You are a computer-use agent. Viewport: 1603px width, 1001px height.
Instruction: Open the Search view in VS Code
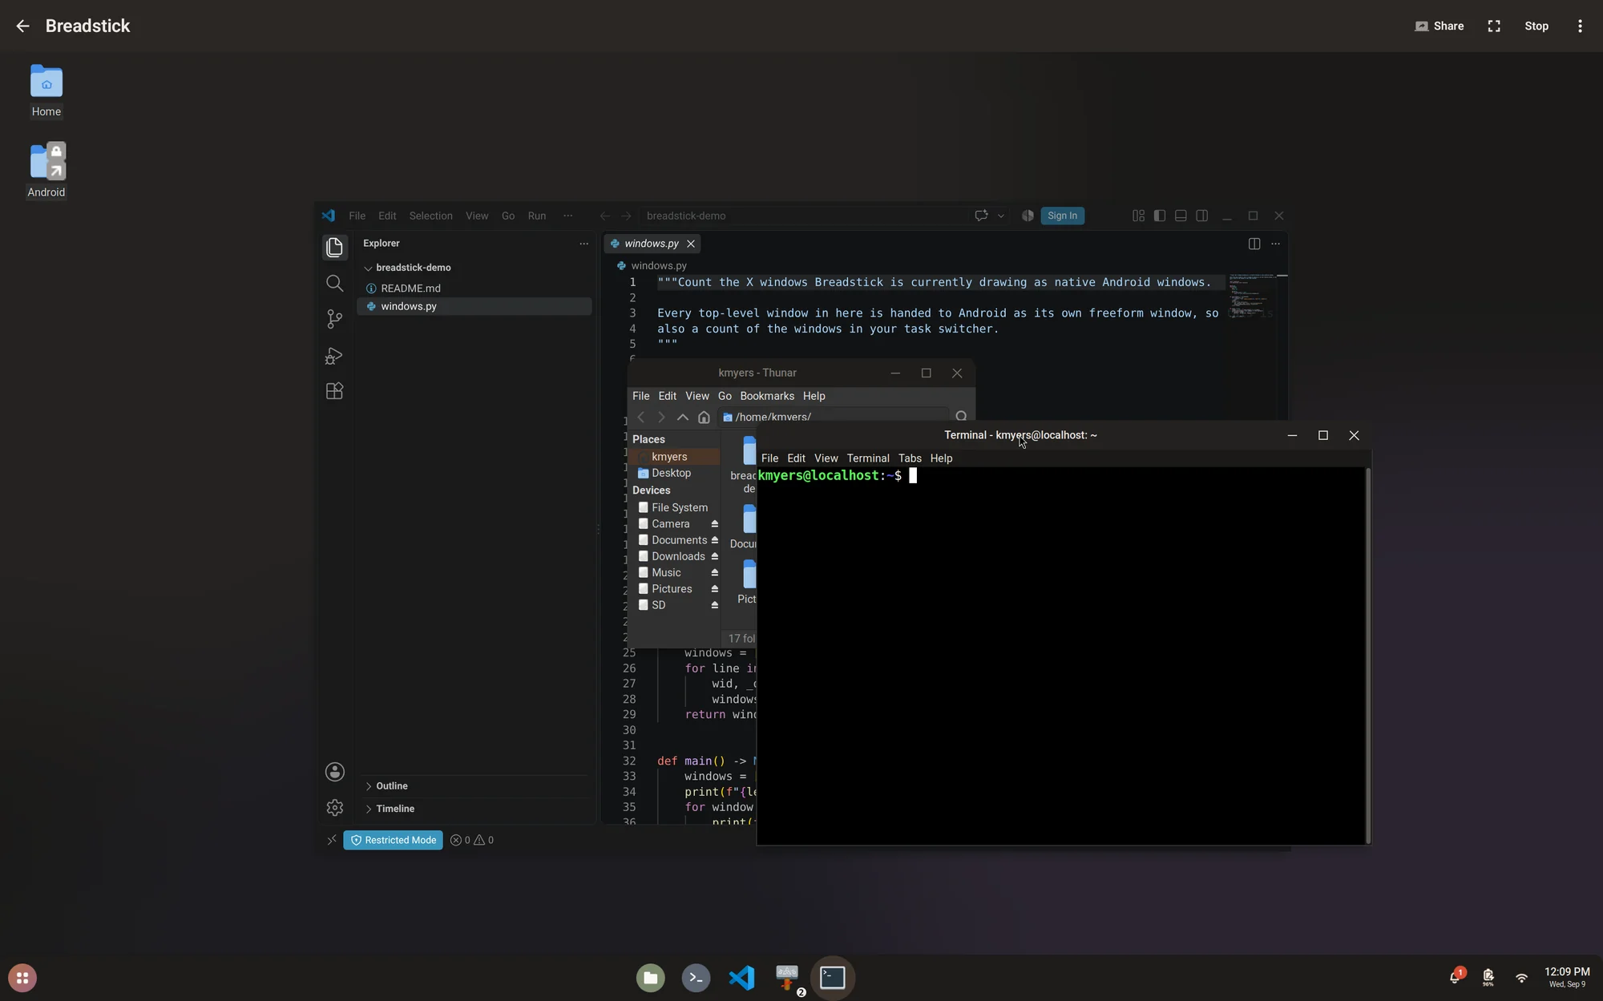[x=334, y=283]
